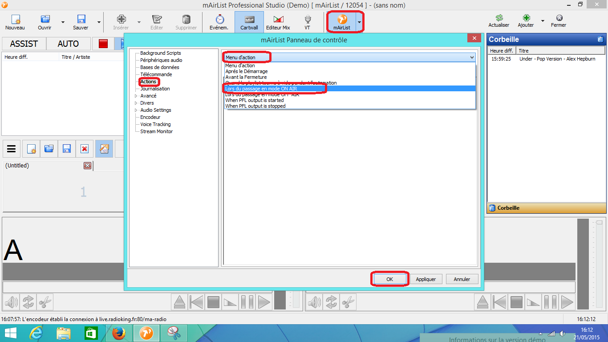Click the mAirList toolbar button

[342, 22]
